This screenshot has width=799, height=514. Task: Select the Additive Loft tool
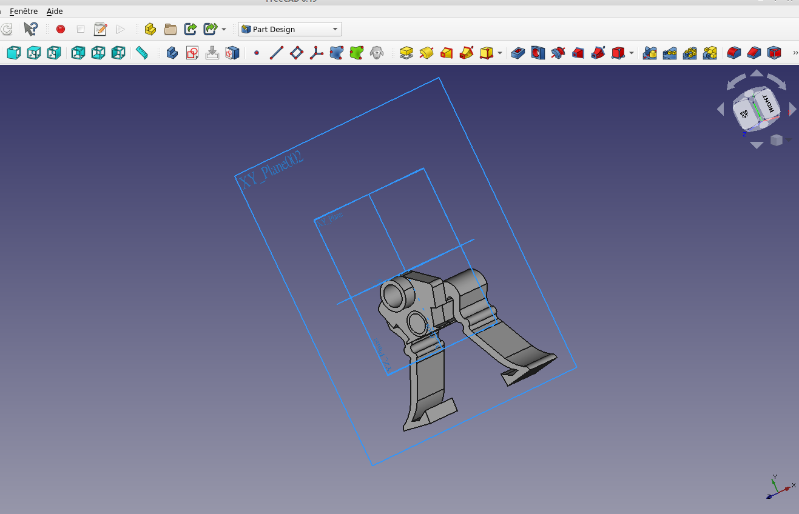[447, 53]
